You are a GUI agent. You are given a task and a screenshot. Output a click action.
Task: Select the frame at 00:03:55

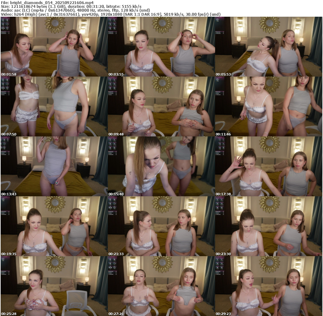[161, 47]
